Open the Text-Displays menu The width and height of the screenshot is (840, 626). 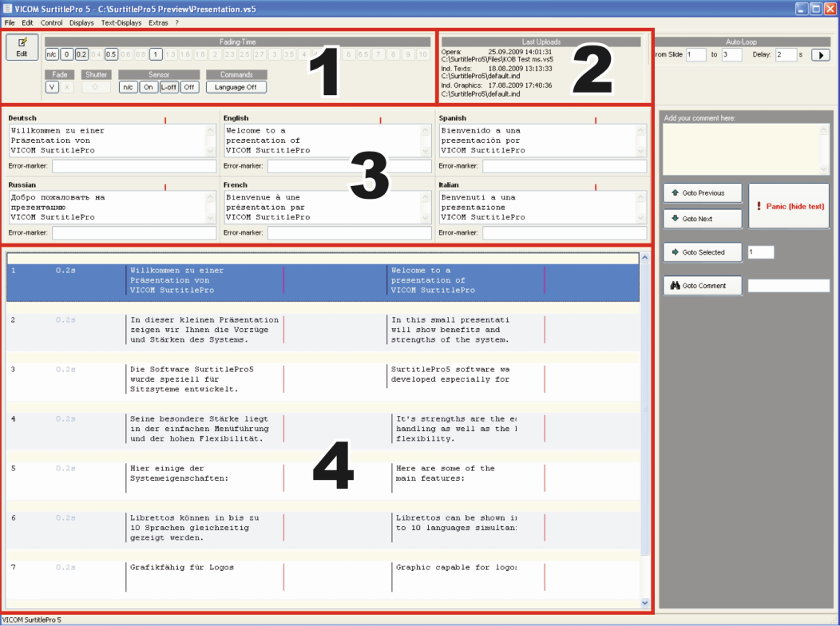click(x=121, y=23)
